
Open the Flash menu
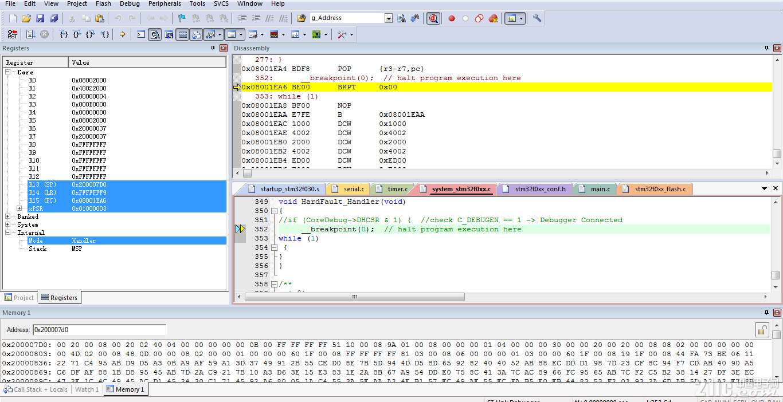(x=104, y=4)
